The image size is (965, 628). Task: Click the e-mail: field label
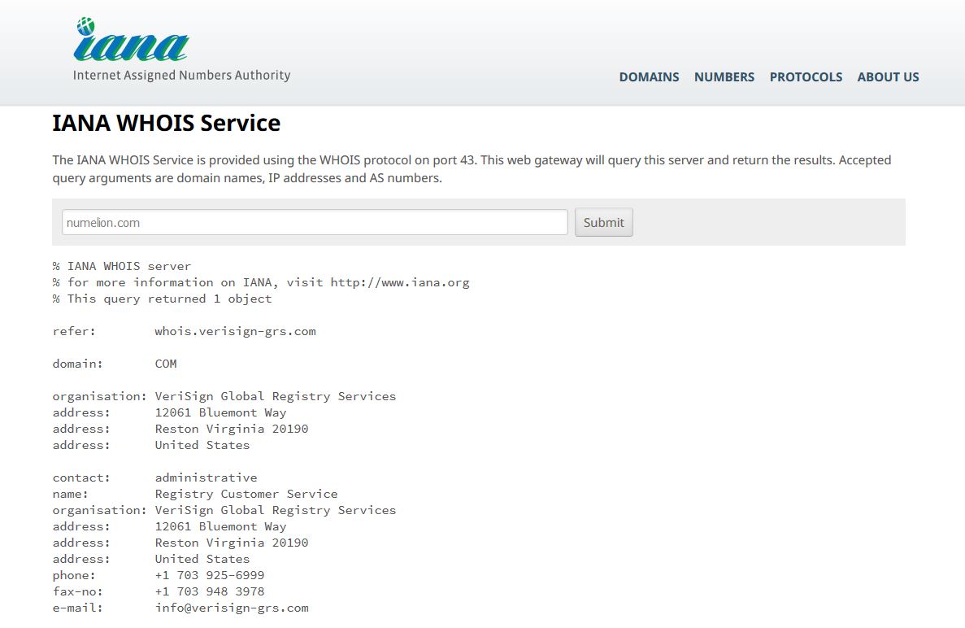tap(77, 608)
